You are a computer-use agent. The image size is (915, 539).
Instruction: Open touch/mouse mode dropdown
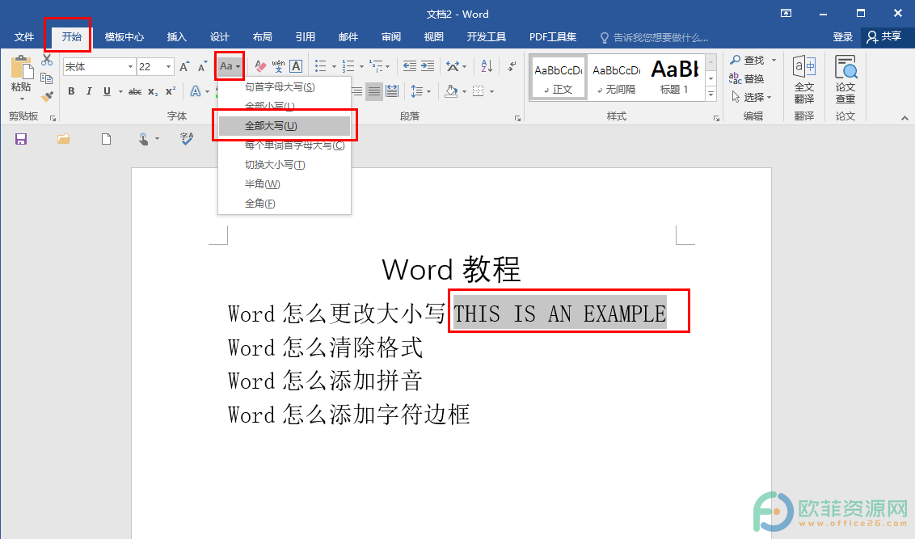157,139
